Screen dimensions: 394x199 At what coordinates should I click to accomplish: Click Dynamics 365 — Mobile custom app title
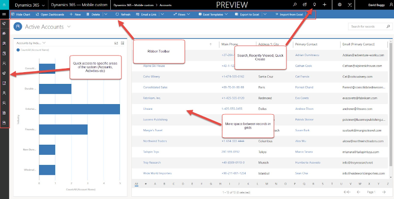pos(79,5)
